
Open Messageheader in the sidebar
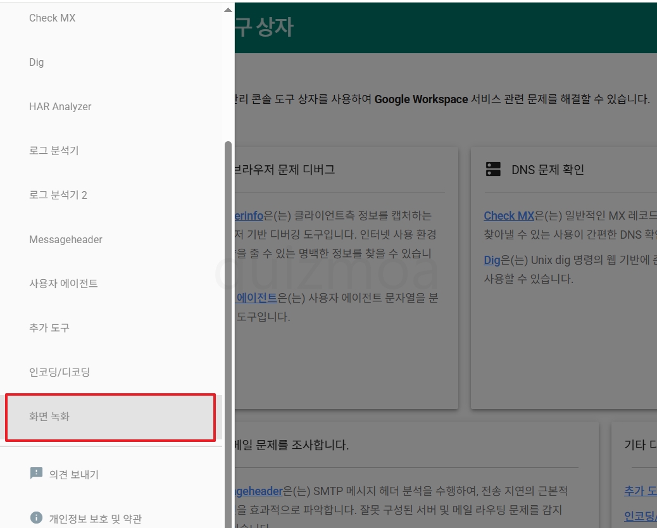click(x=111, y=240)
